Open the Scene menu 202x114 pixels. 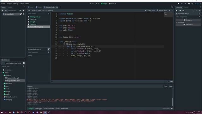3,3
